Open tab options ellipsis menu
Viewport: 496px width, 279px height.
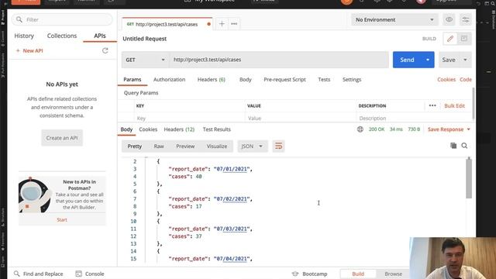click(x=234, y=24)
